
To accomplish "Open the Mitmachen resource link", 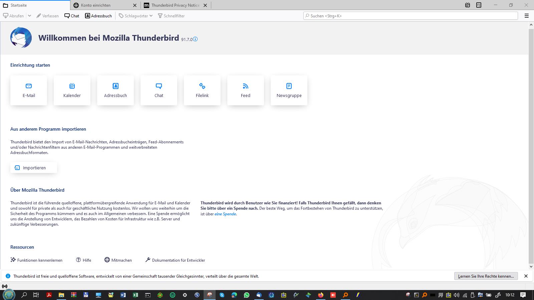I will pos(118,260).
